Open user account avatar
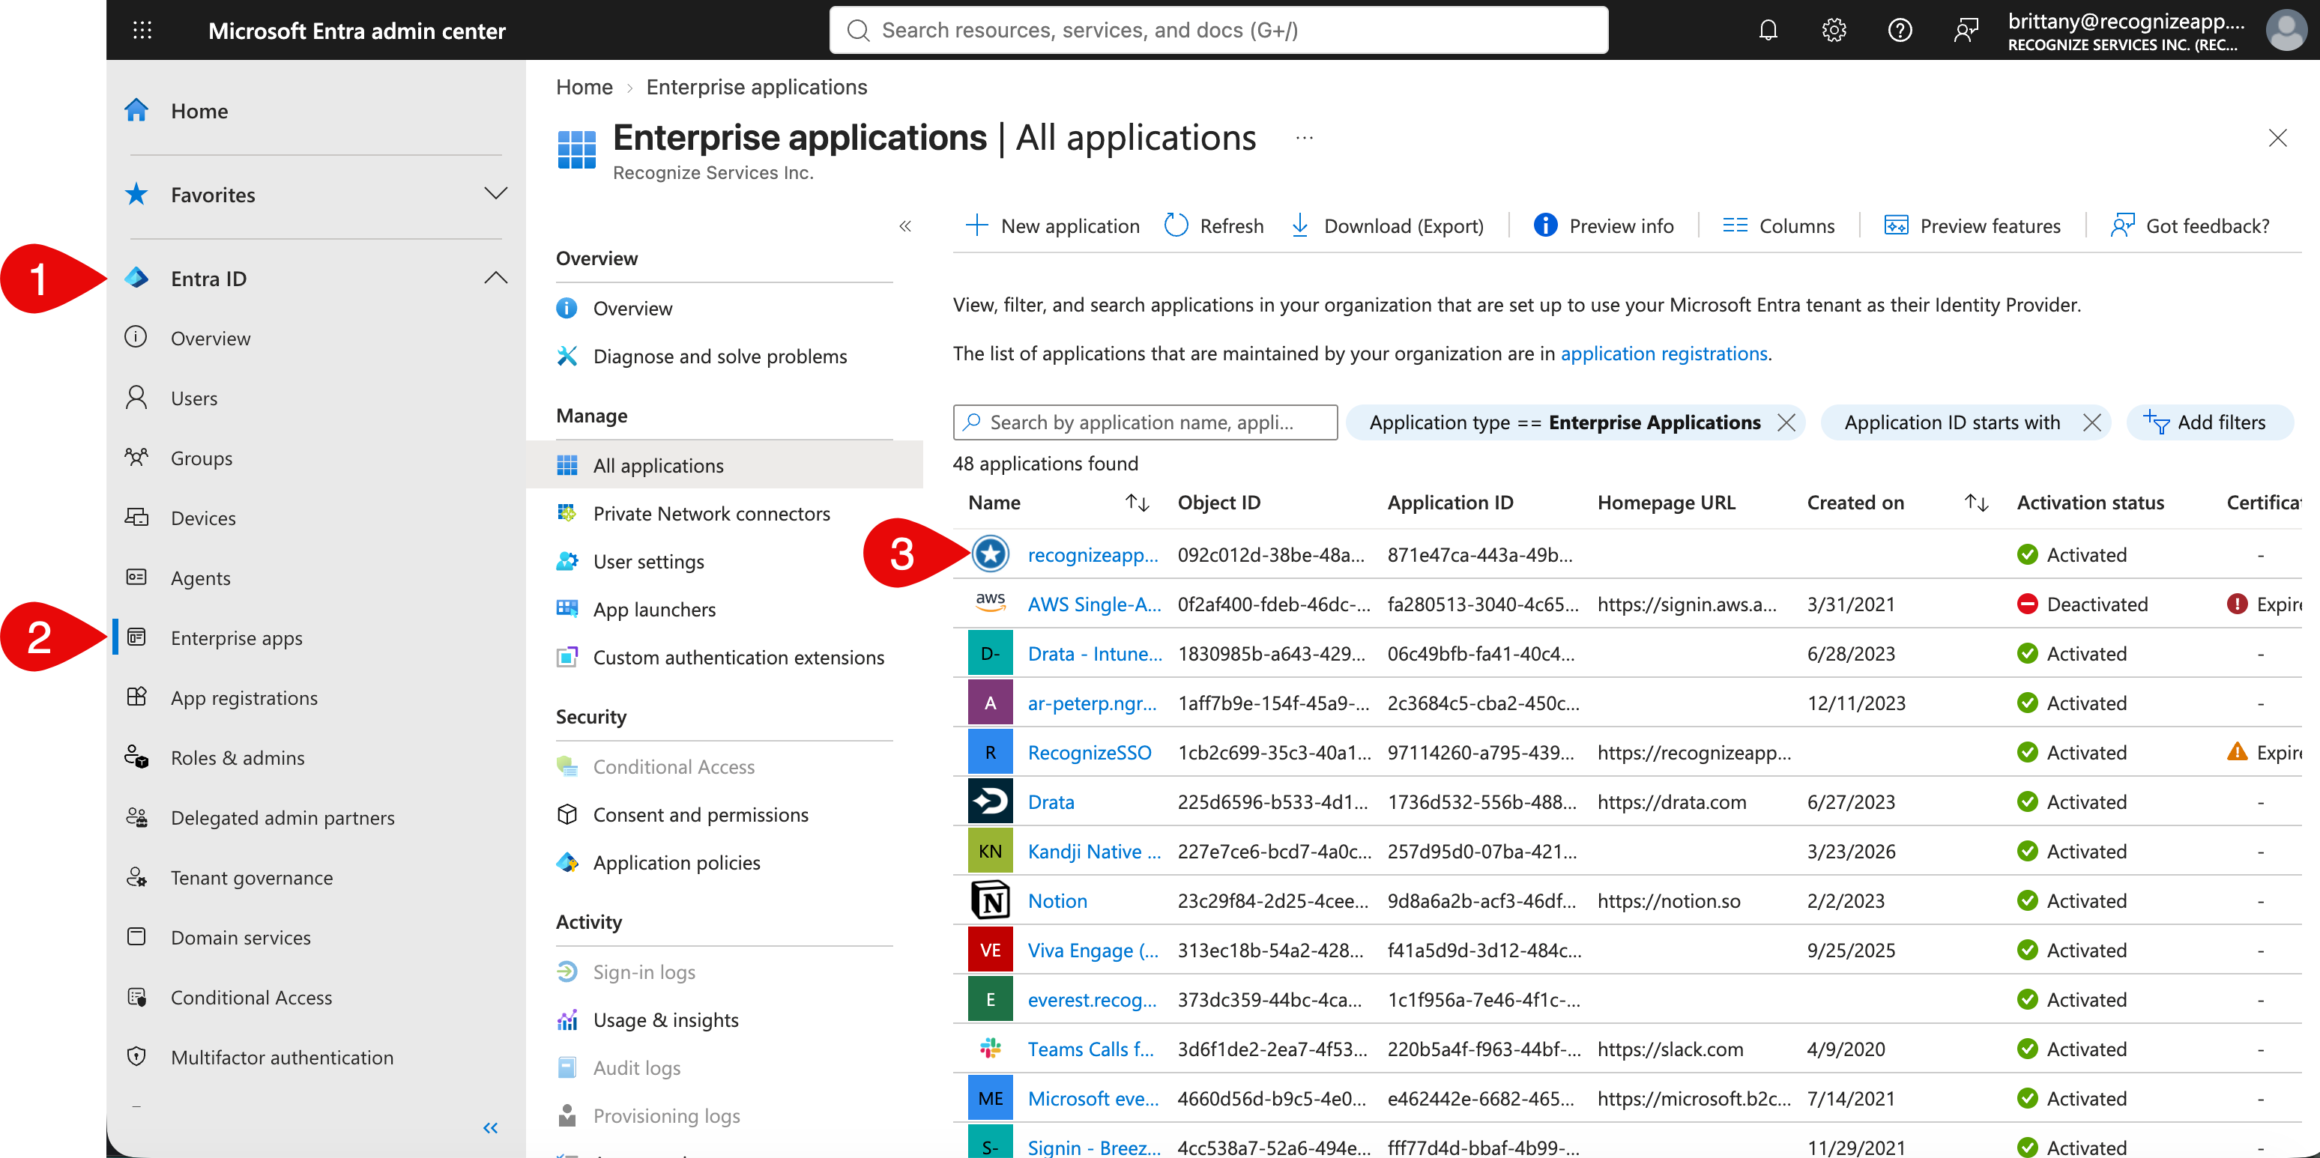The image size is (2320, 1158). tap(2286, 31)
